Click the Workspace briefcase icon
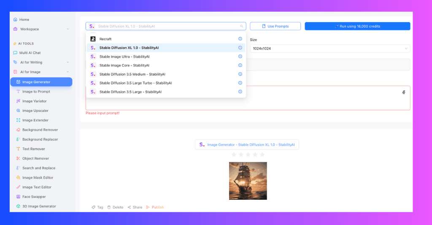The height and width of the screenshot is (225, 432). pos(15,29)
